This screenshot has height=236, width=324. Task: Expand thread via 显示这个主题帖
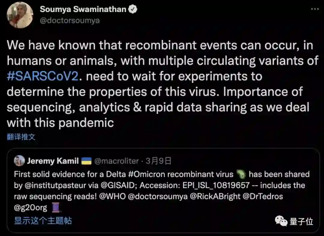pyautogui.click(x=43, y=221)
